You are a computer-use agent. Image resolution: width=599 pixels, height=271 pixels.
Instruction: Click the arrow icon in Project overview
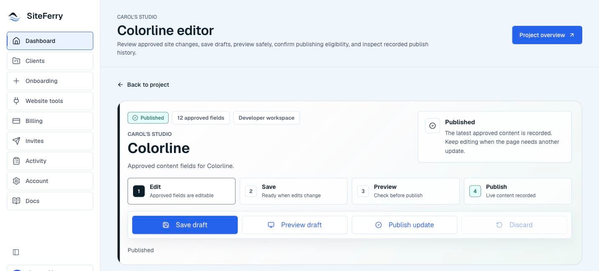pyautogui.click(x=572, y=35)
